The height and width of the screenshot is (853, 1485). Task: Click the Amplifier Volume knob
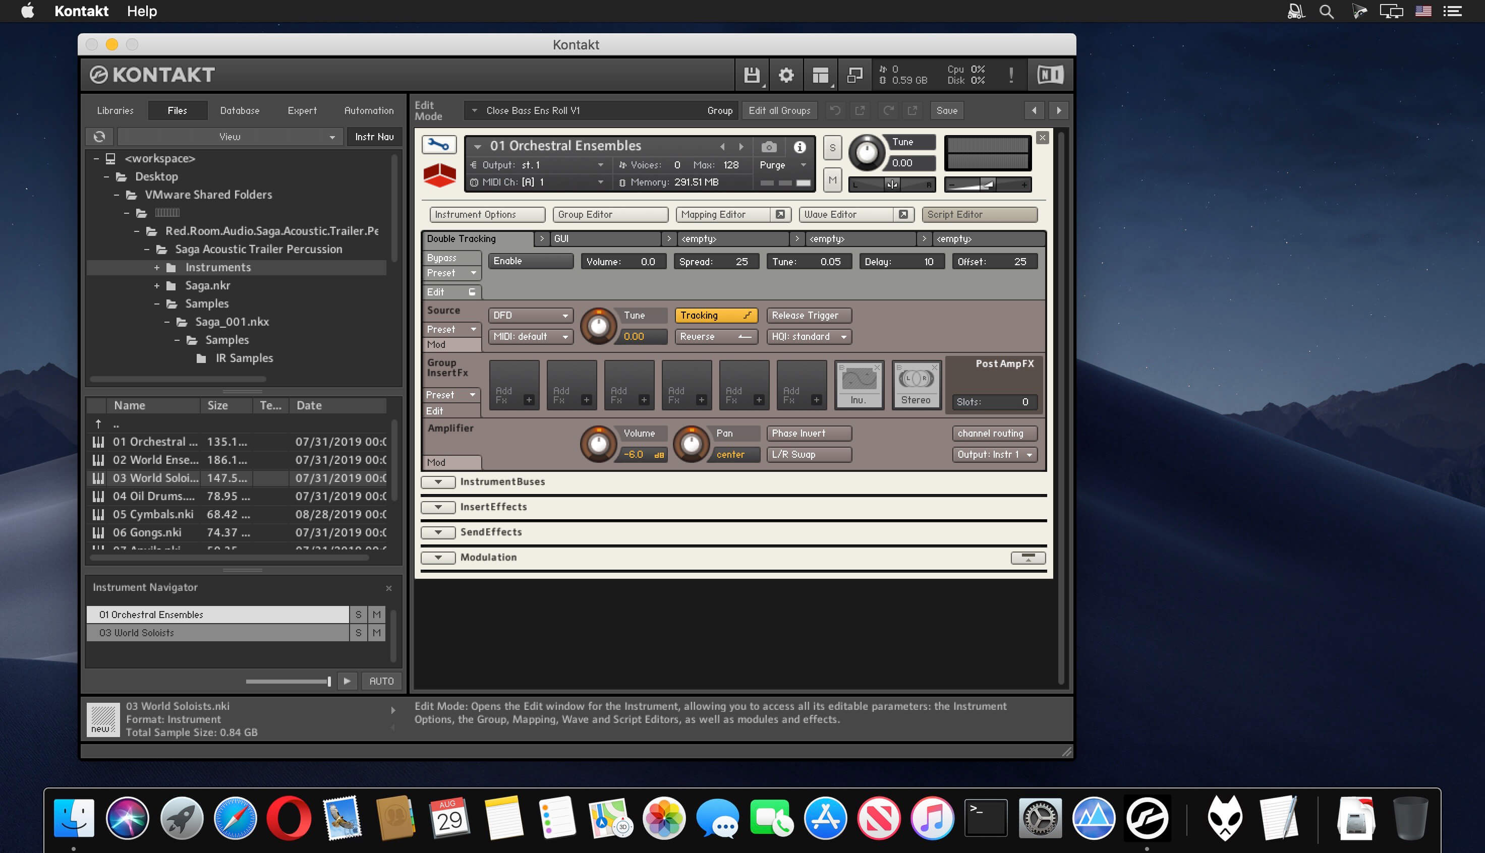tap(597, 444)
